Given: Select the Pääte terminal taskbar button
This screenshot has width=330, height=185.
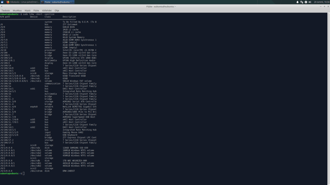Looking at the screenshot, I should 57,2.
